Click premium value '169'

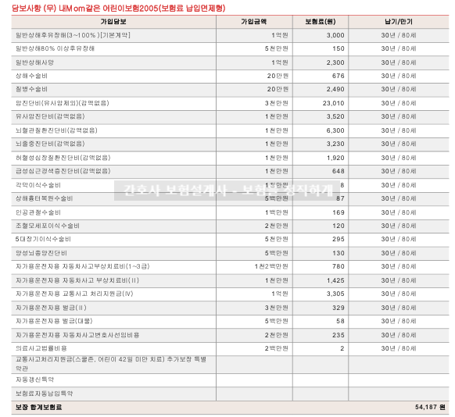click(x=339, y=212)
